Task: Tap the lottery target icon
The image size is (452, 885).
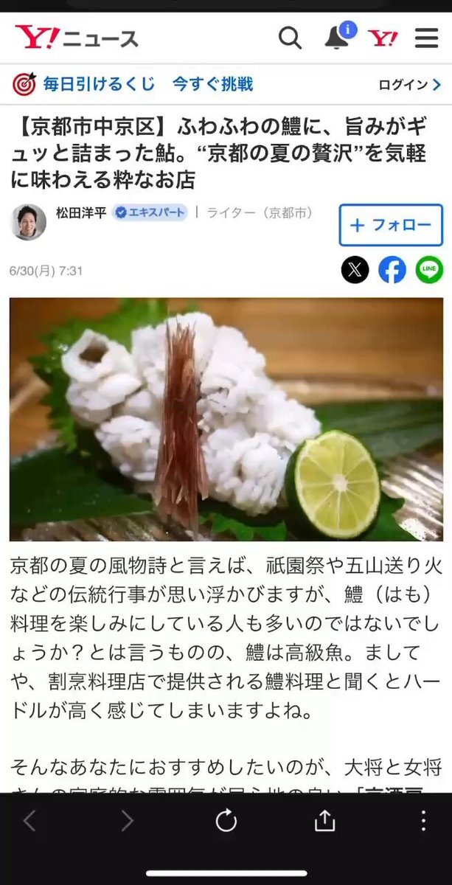Action: (x=24, y=84)
